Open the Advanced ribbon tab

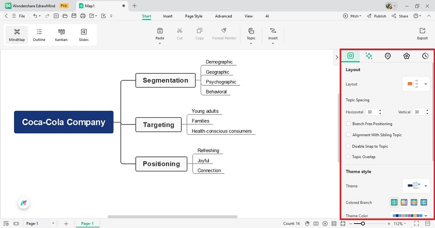click(223, 16)
